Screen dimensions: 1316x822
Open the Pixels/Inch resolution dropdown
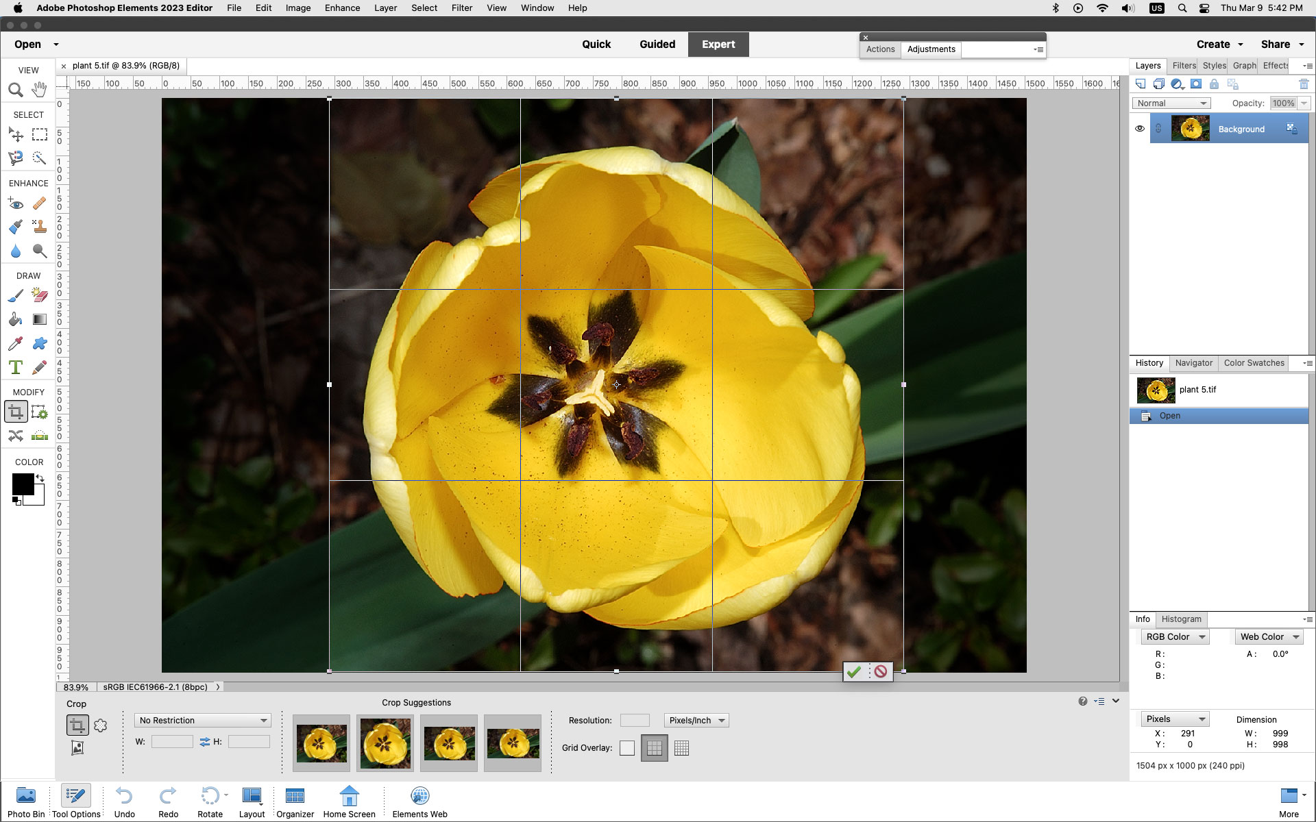[x=696, y=720]
